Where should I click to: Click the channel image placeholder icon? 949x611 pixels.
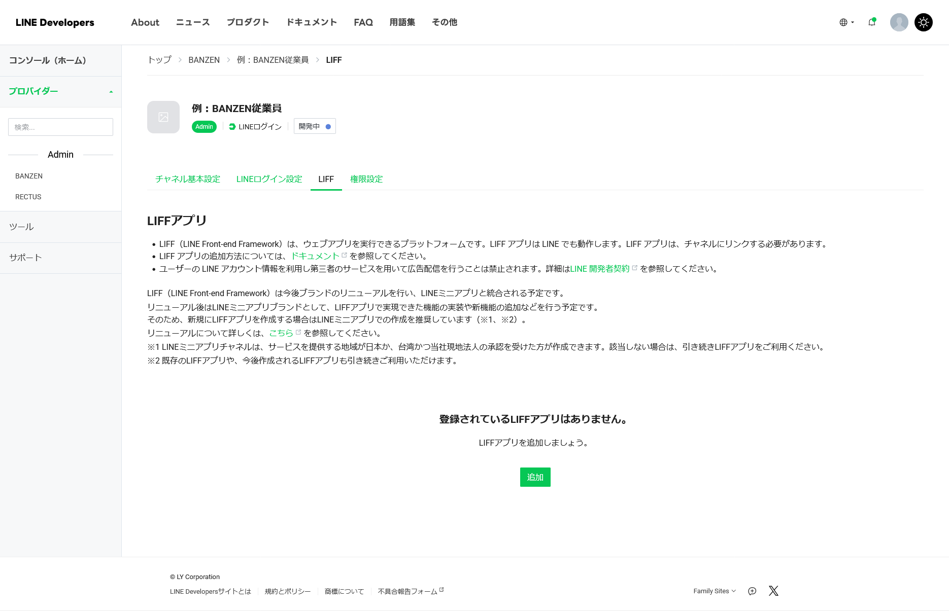point(163,117)
